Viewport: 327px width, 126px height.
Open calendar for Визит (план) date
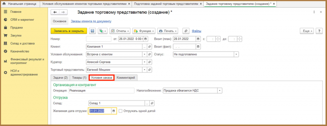(198, 39)
